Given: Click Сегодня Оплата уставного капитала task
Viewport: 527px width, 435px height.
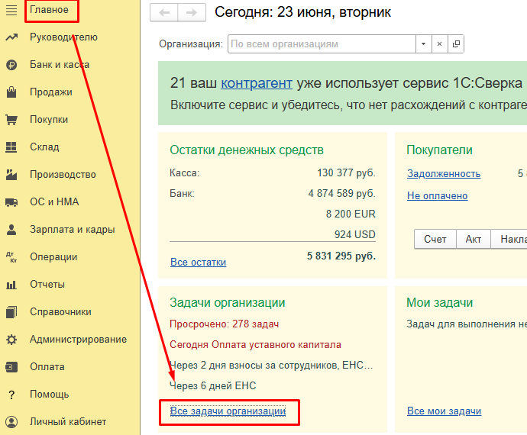Looking at the screenshot, I should point(255,345).
